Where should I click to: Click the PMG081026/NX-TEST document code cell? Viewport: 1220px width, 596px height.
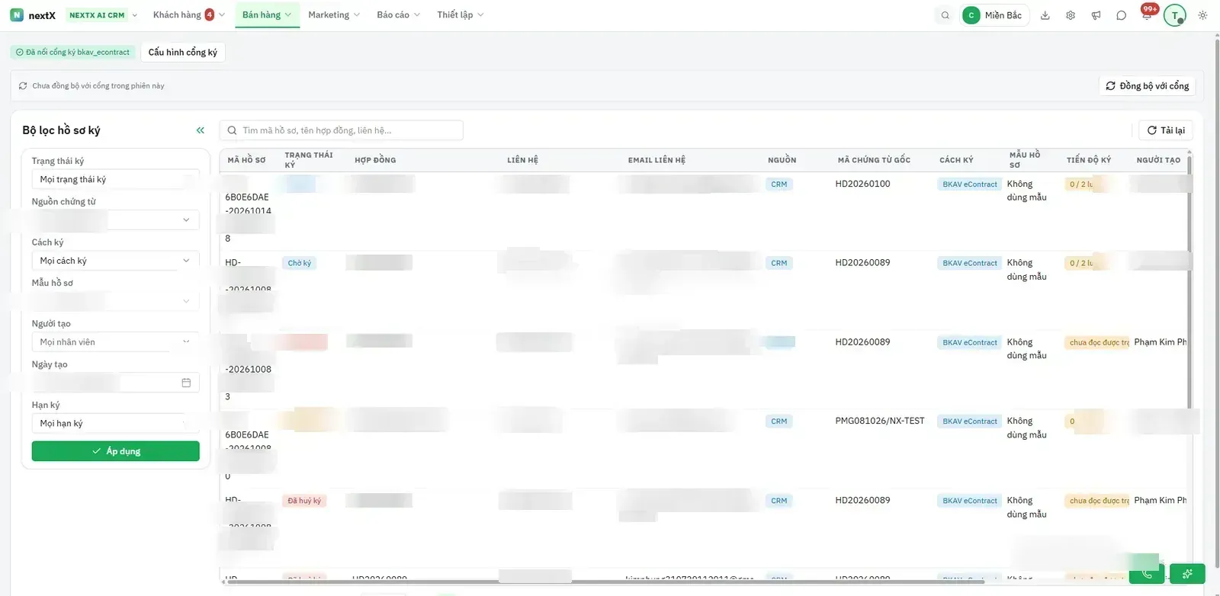pyautogui.click(x=880, y=421)
